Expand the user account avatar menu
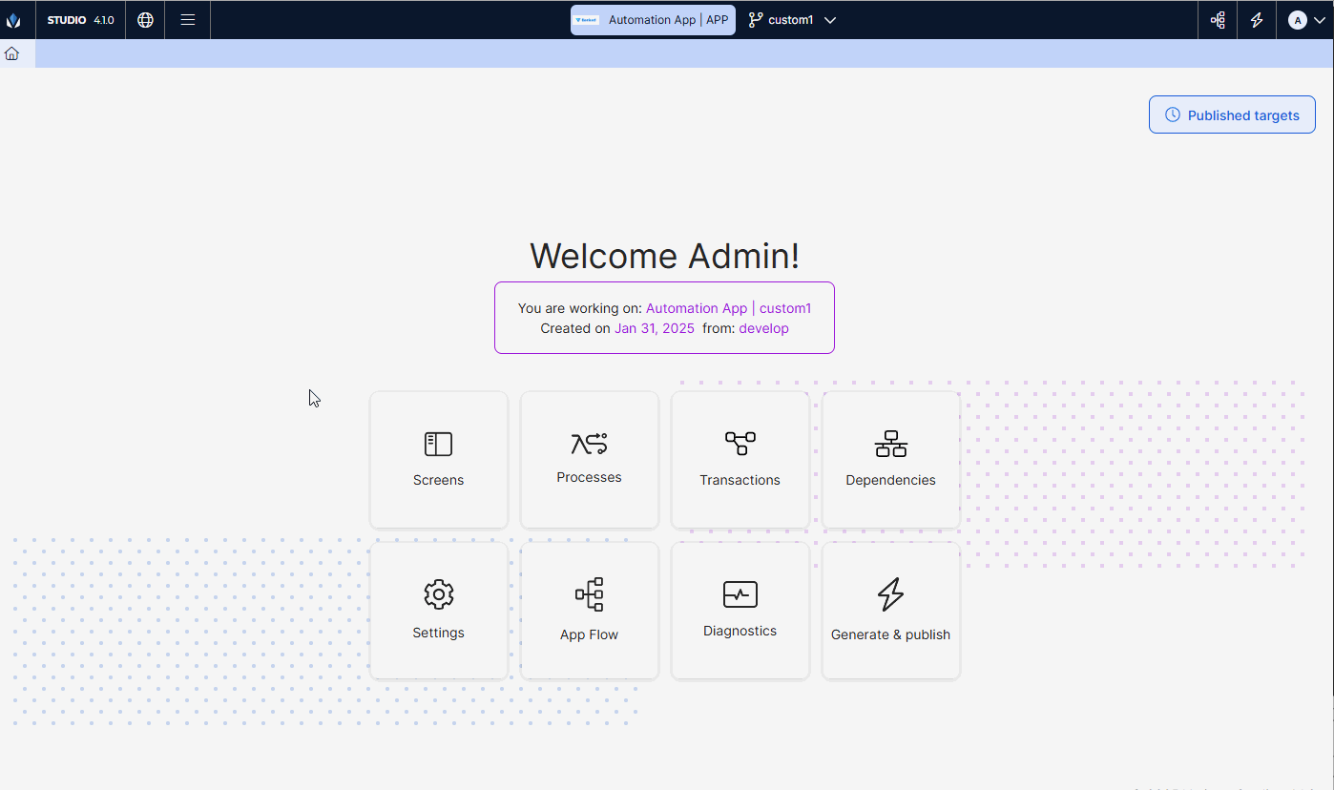This screenshot has width=1334, height=790. (x=1305, y=20)
